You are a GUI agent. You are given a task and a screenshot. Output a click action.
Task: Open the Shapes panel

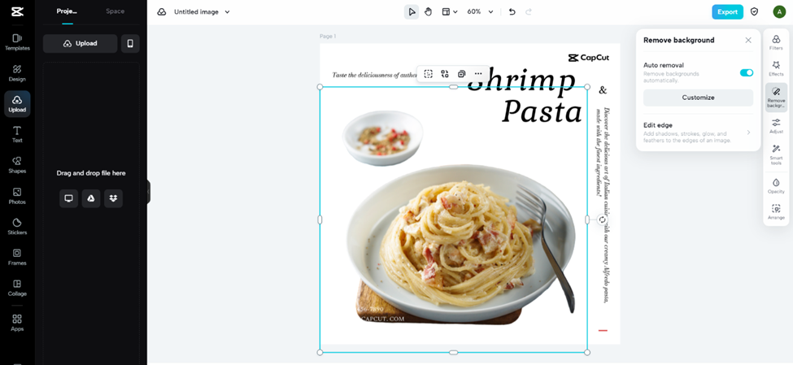[x=17, y=165]
